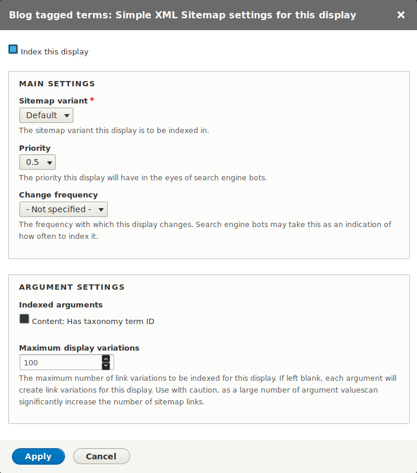Click the spinner up arrow to increase 100
The height and width of the screenshot is (473, 417).
tap(106, 358)
